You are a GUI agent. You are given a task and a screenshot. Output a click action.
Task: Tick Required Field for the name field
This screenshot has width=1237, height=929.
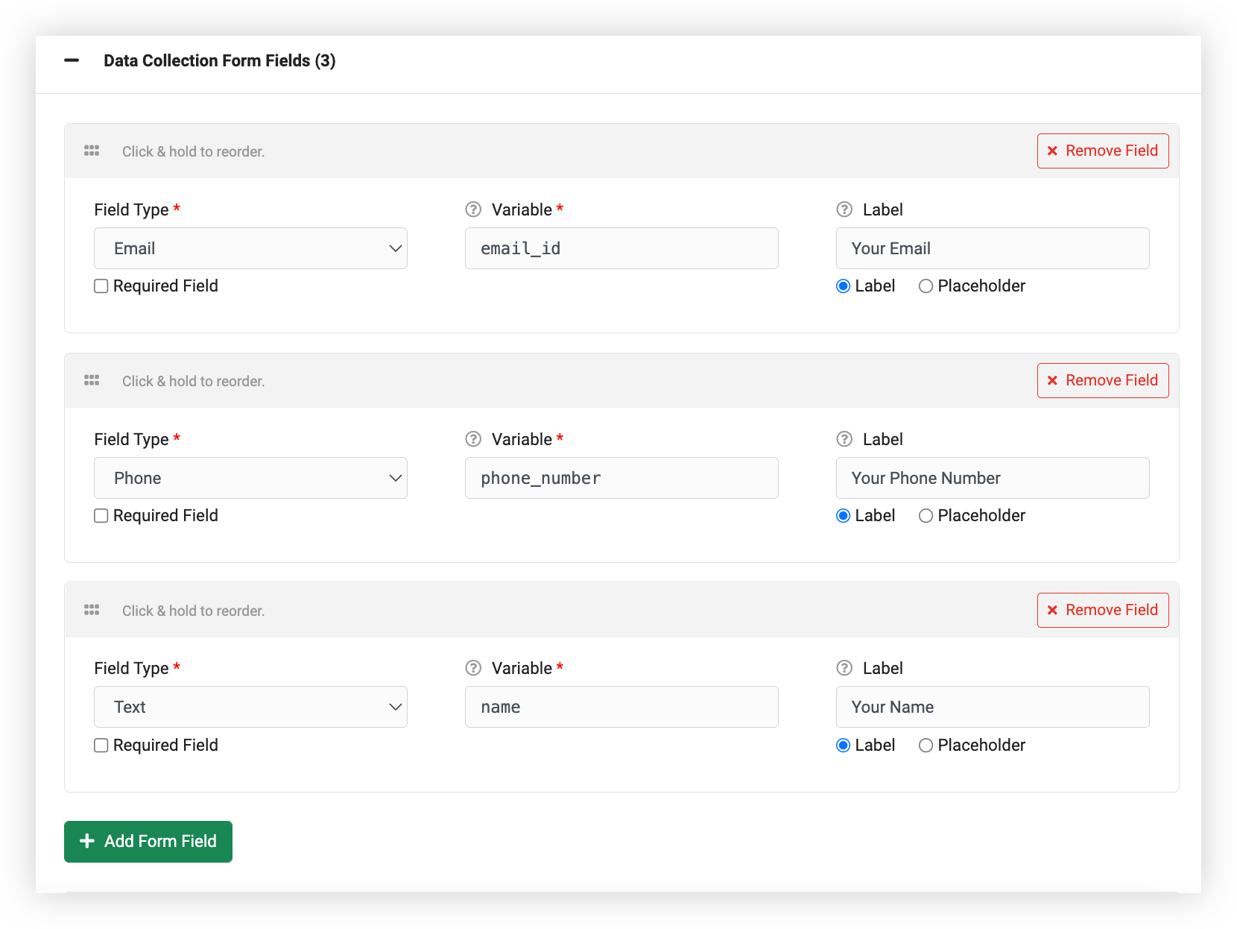tap(101, 746)
